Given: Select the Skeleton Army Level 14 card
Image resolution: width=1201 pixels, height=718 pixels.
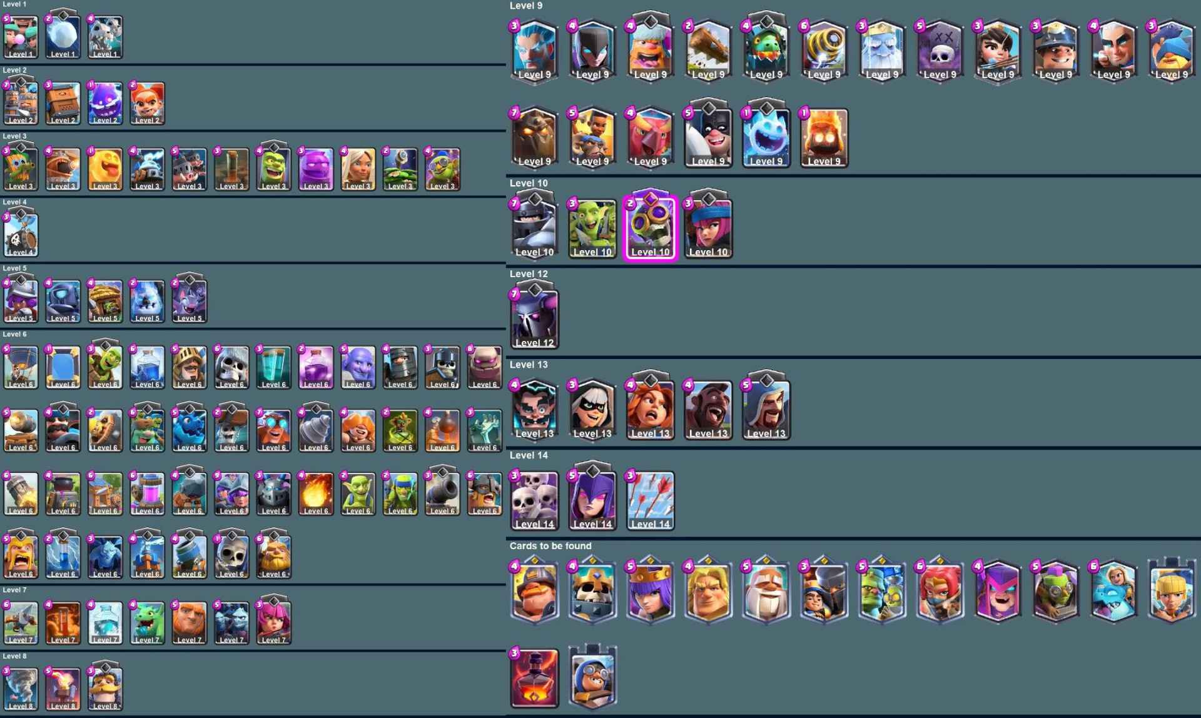Looking at the screenshot, I should pyautogui.click(x=534, y=500).
